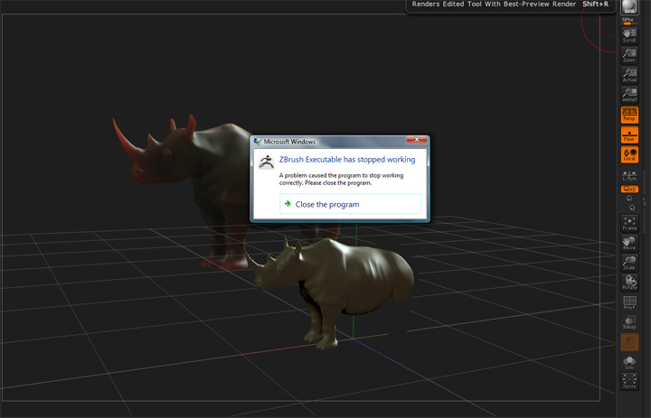Screen dimensions: 651x418
Task: Toggle Persp perspective mode off
Action: click(629, 115)
